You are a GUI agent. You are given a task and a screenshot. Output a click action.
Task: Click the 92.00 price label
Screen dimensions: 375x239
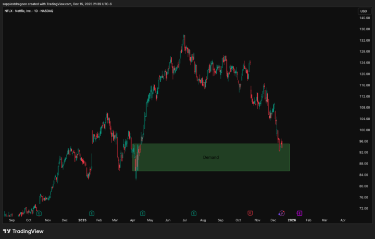click(x=364, y=152)
